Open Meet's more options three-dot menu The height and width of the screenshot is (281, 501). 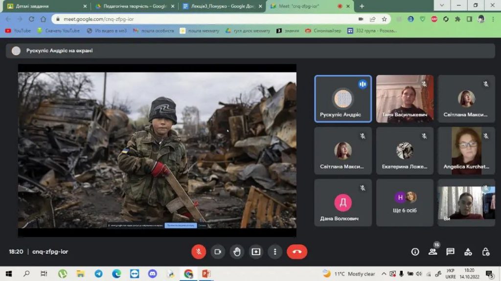click(x=275, y=252)
